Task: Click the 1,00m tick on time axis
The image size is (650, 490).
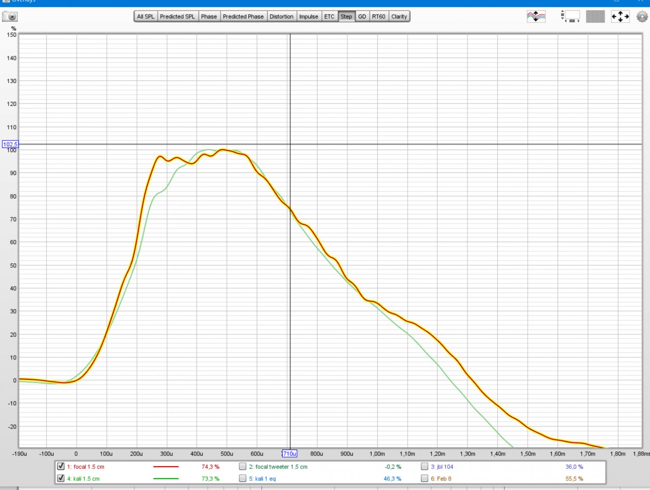Action: pos(377,454)
